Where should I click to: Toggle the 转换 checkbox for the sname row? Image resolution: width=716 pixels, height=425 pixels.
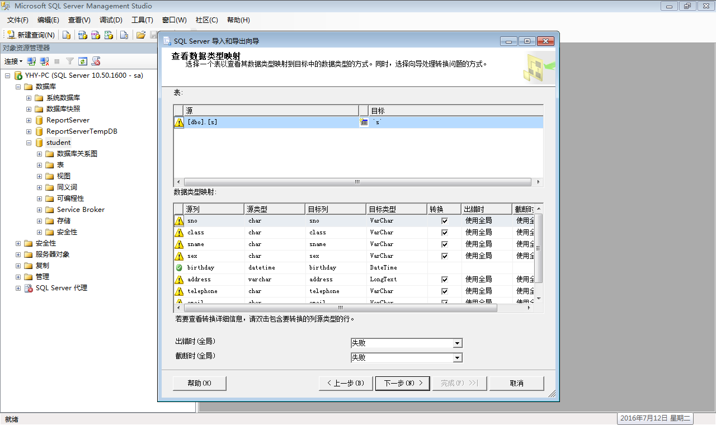point(445,244)
